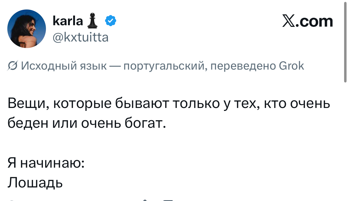Screen dimensions: 349x201
Task: Click the X logo glyph
Action: (289, 21)
